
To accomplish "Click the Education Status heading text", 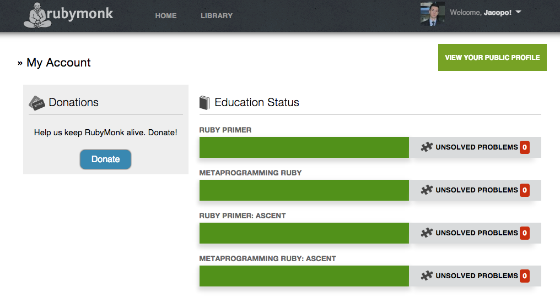I will tap(257, 102).
